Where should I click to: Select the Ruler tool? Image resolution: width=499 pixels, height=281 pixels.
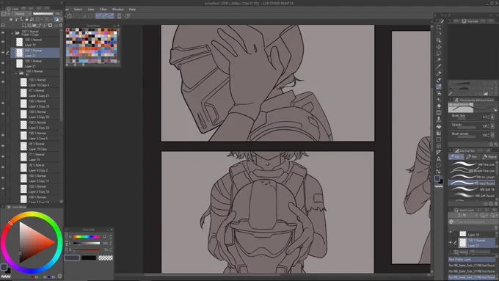tap(439, 153)
